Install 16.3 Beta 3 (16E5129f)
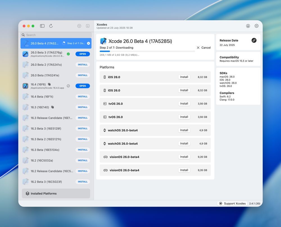The image size is (281, 227). coord(83,128)
